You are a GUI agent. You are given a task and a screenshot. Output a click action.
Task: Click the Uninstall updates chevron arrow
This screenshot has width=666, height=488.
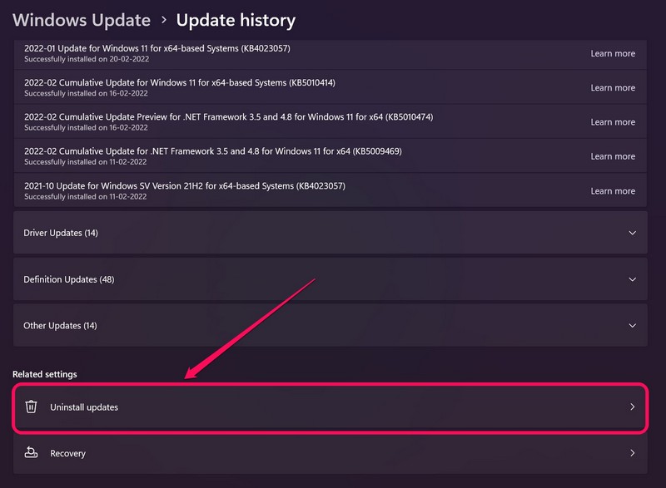tap(632, 407)
